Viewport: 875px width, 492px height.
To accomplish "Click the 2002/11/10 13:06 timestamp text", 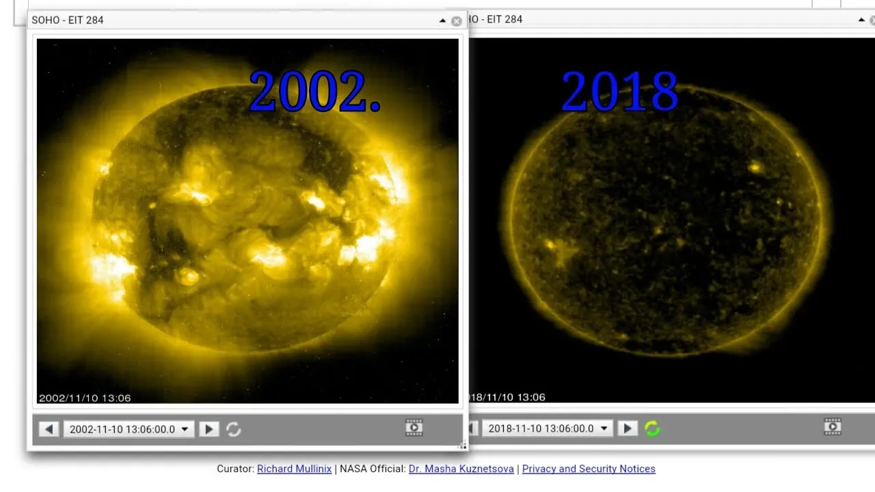I will 85,398.
